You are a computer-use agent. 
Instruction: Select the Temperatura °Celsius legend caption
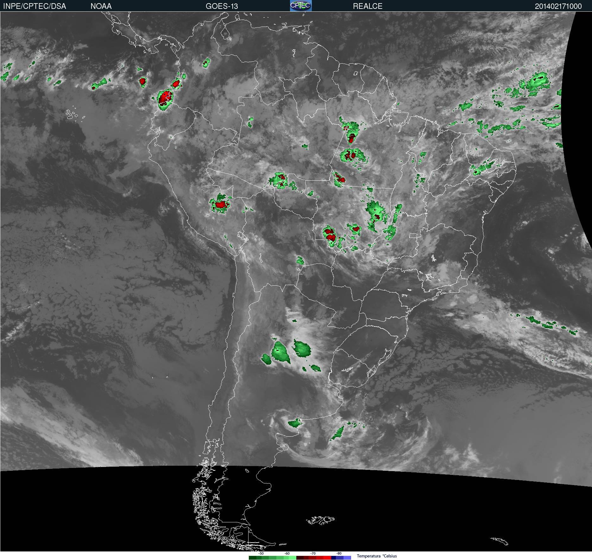[377, 556]
